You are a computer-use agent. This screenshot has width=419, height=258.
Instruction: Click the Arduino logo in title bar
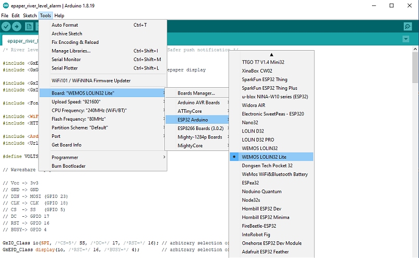[5, 5]
